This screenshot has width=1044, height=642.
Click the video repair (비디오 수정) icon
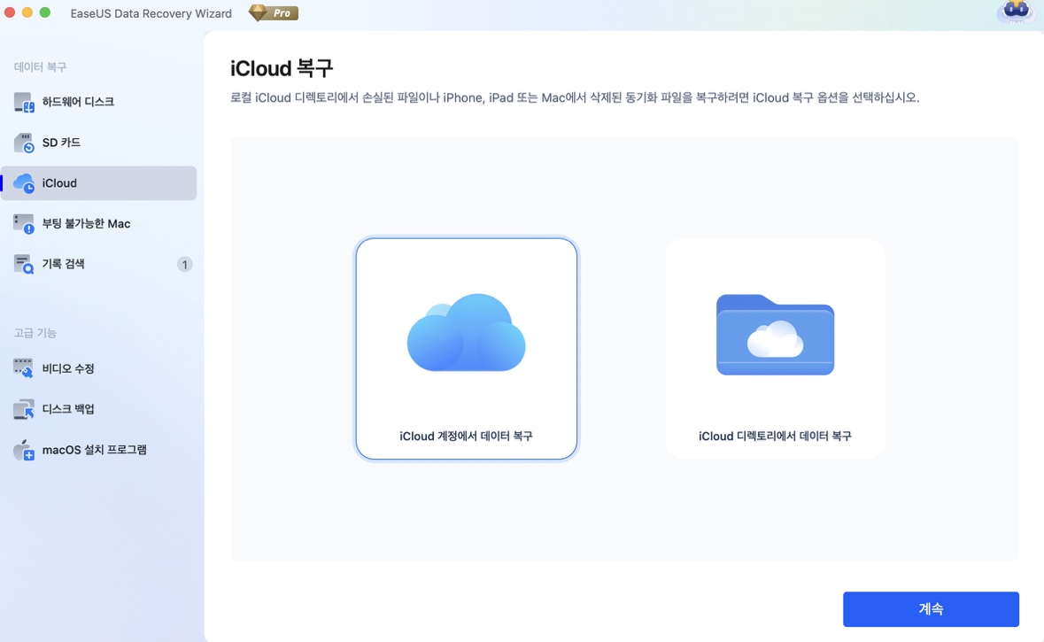23,368
